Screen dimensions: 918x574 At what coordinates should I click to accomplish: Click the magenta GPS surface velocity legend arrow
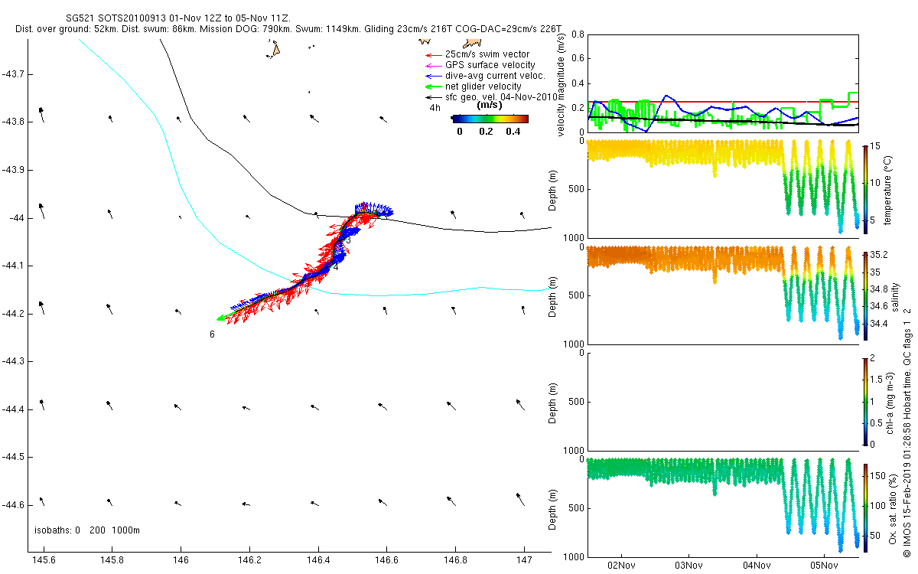pos(433,65)
